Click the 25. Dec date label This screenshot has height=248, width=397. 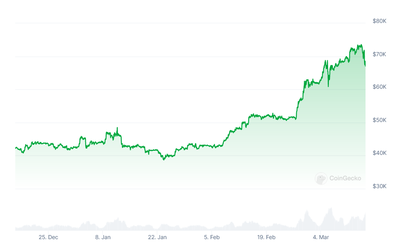[48, 237]
